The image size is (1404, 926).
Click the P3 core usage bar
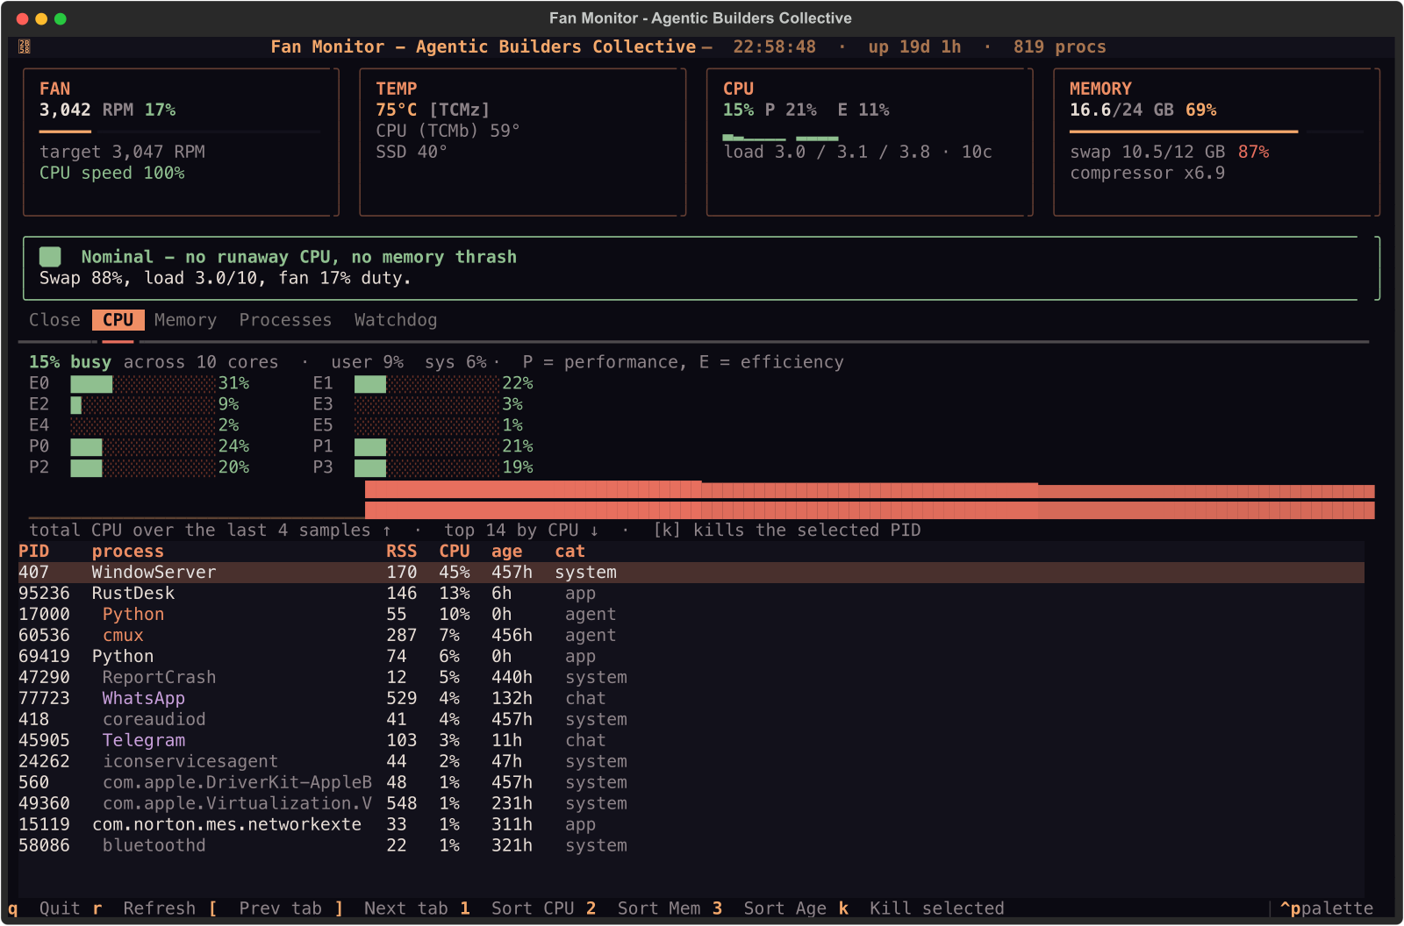coord(426,467)
